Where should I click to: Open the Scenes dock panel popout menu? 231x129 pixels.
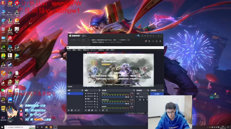(82, 90)
